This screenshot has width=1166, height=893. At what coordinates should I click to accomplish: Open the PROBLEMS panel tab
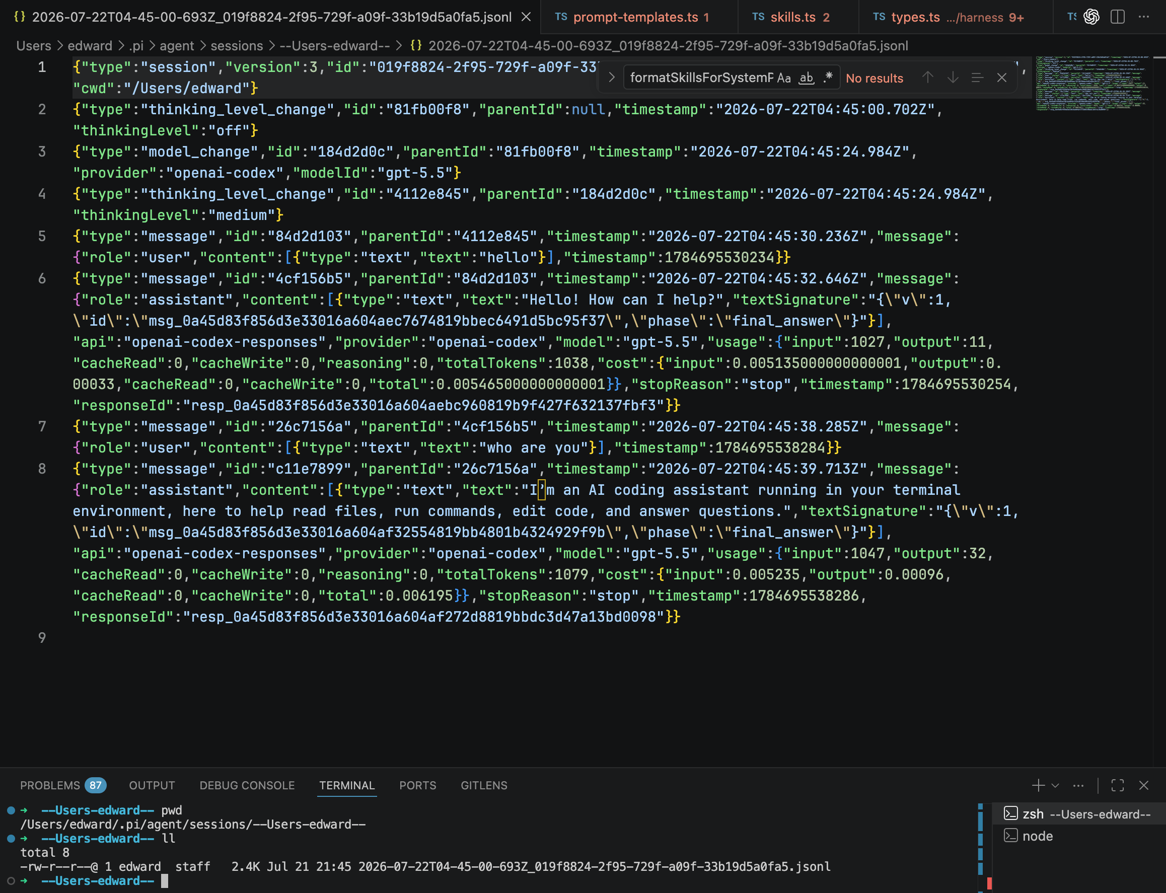click(x=63, y=785)
